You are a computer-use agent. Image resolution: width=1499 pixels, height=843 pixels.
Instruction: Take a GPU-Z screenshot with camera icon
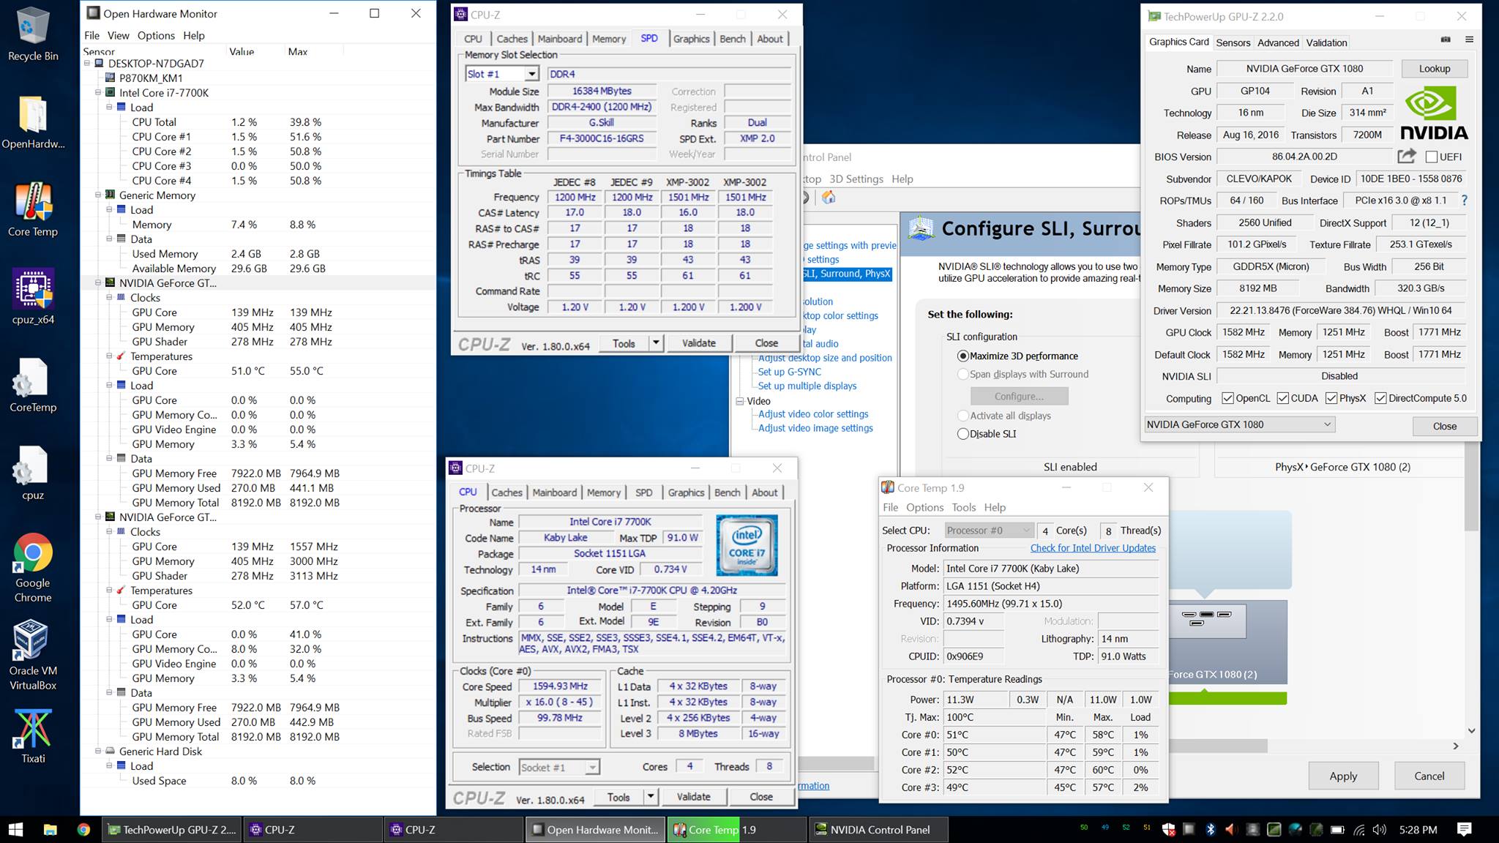[1446, 40]
